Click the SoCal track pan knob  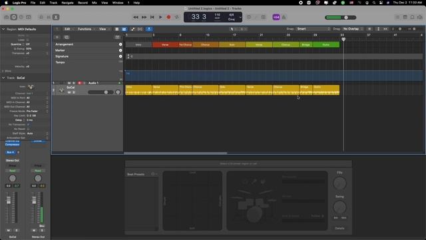[x=118, y=92]
